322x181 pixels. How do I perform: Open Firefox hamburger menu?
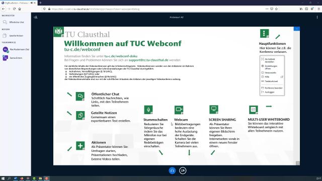tap(318, 9)
